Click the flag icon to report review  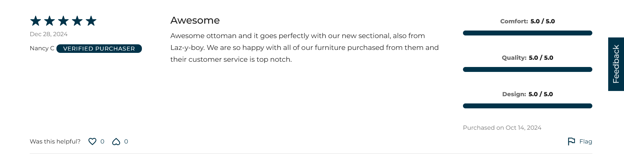[x=571, y=142]
